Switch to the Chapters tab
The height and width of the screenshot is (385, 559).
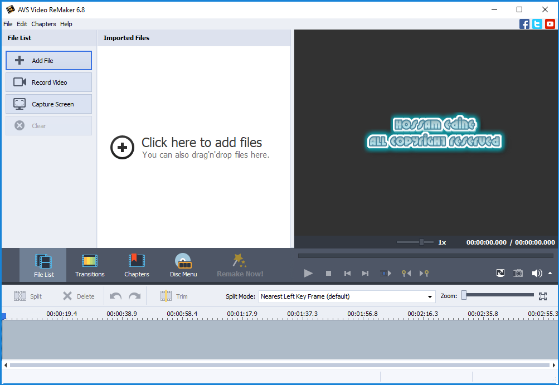137,265
